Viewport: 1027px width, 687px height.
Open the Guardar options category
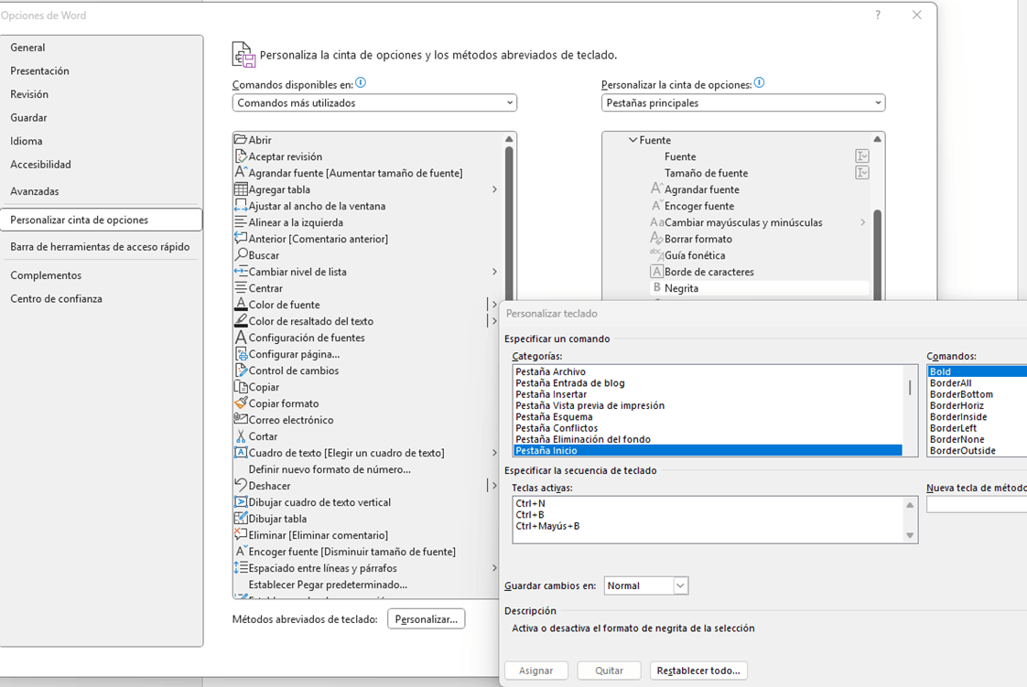[102, 118]
